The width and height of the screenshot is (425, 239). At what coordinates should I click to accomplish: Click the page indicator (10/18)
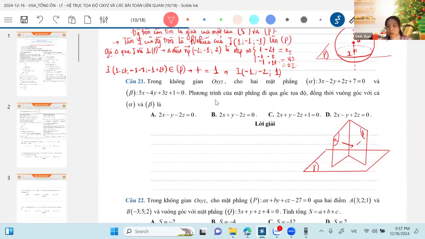point(138,20)
